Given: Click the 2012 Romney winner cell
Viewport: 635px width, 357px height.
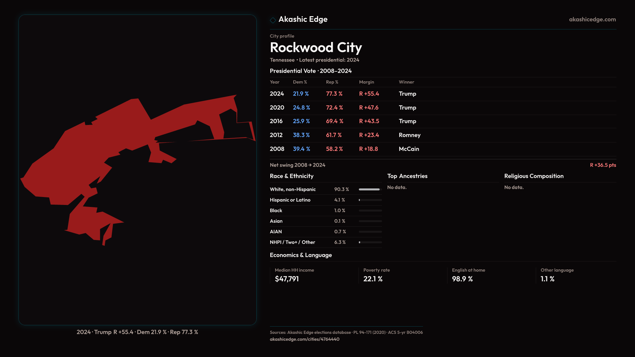Looking at the screenshot, I should [409, 135].
